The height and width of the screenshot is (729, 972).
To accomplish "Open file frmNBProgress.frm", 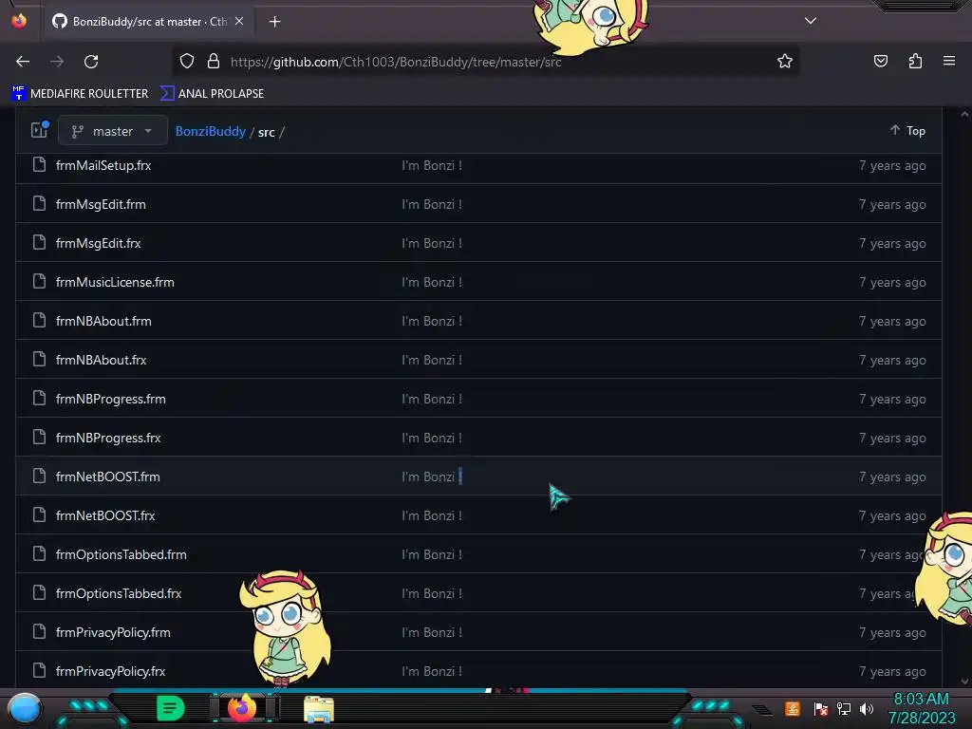I will (110, 400).
